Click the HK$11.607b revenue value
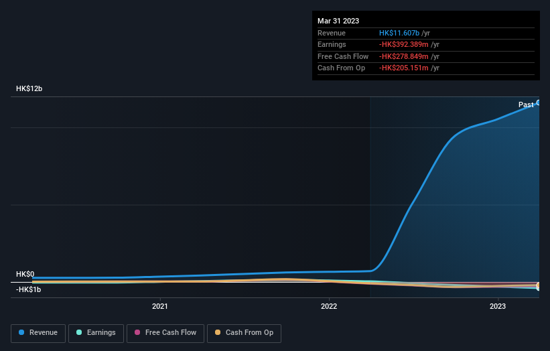Screen dimensions: 550x351 point(399,33)
